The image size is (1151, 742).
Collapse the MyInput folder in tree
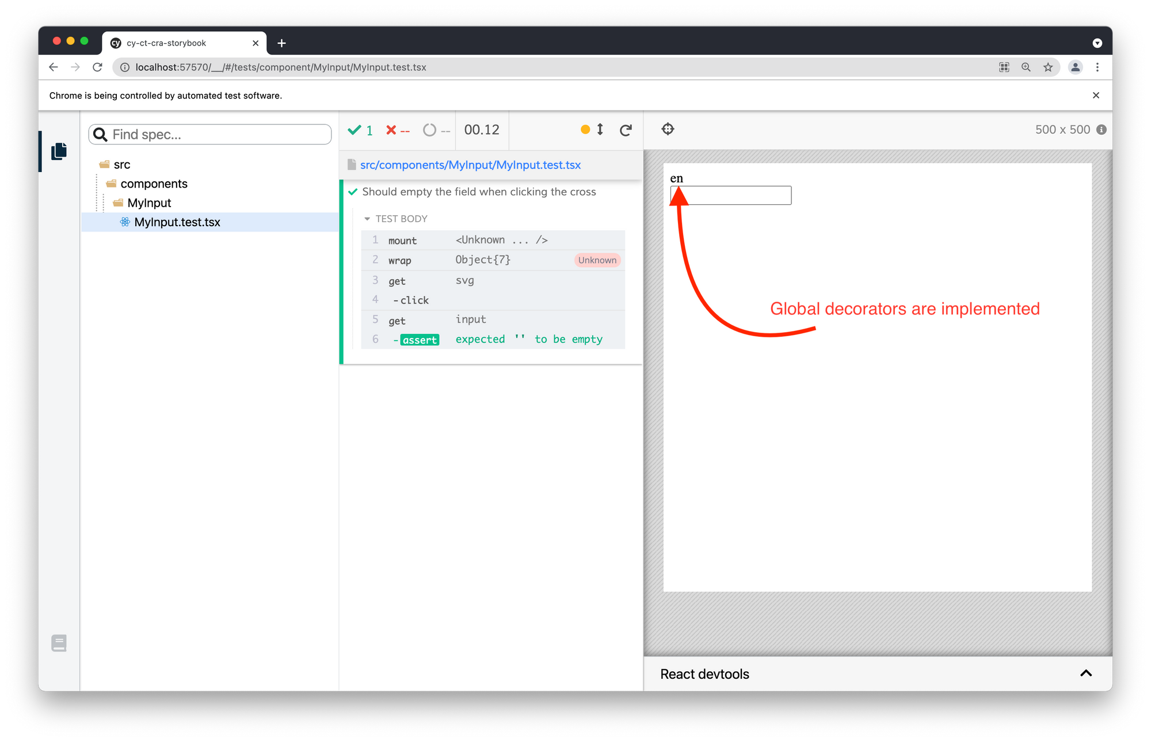(x=149, y=203)
